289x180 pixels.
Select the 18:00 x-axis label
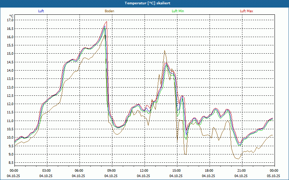[209, 171]
